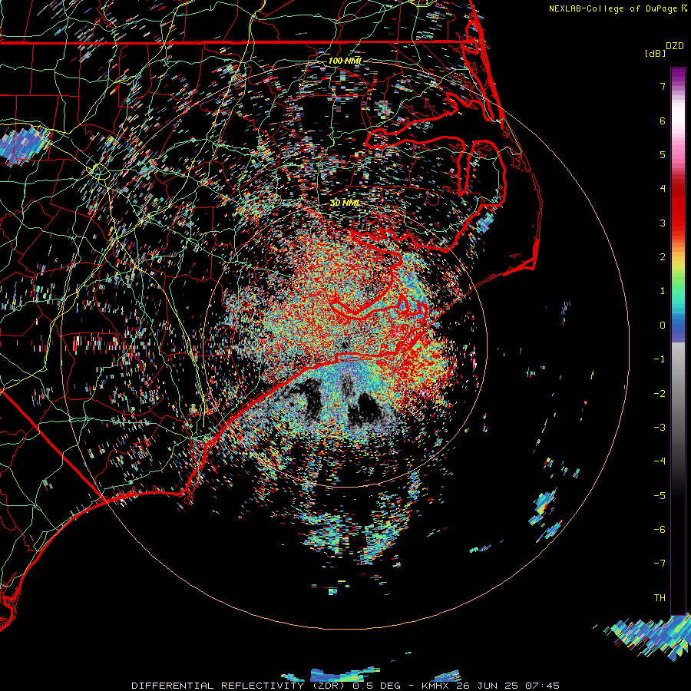Click the -5 value on the color scale
Image resolution: width=691 pixels, height=691 pixels.
click(660, 496)
